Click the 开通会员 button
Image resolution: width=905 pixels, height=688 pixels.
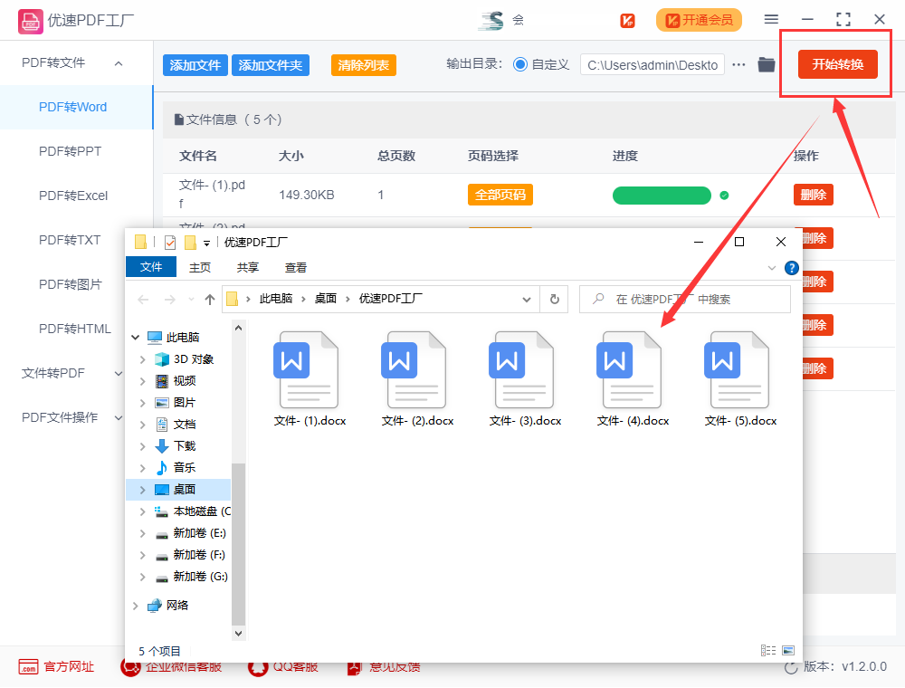699,20
